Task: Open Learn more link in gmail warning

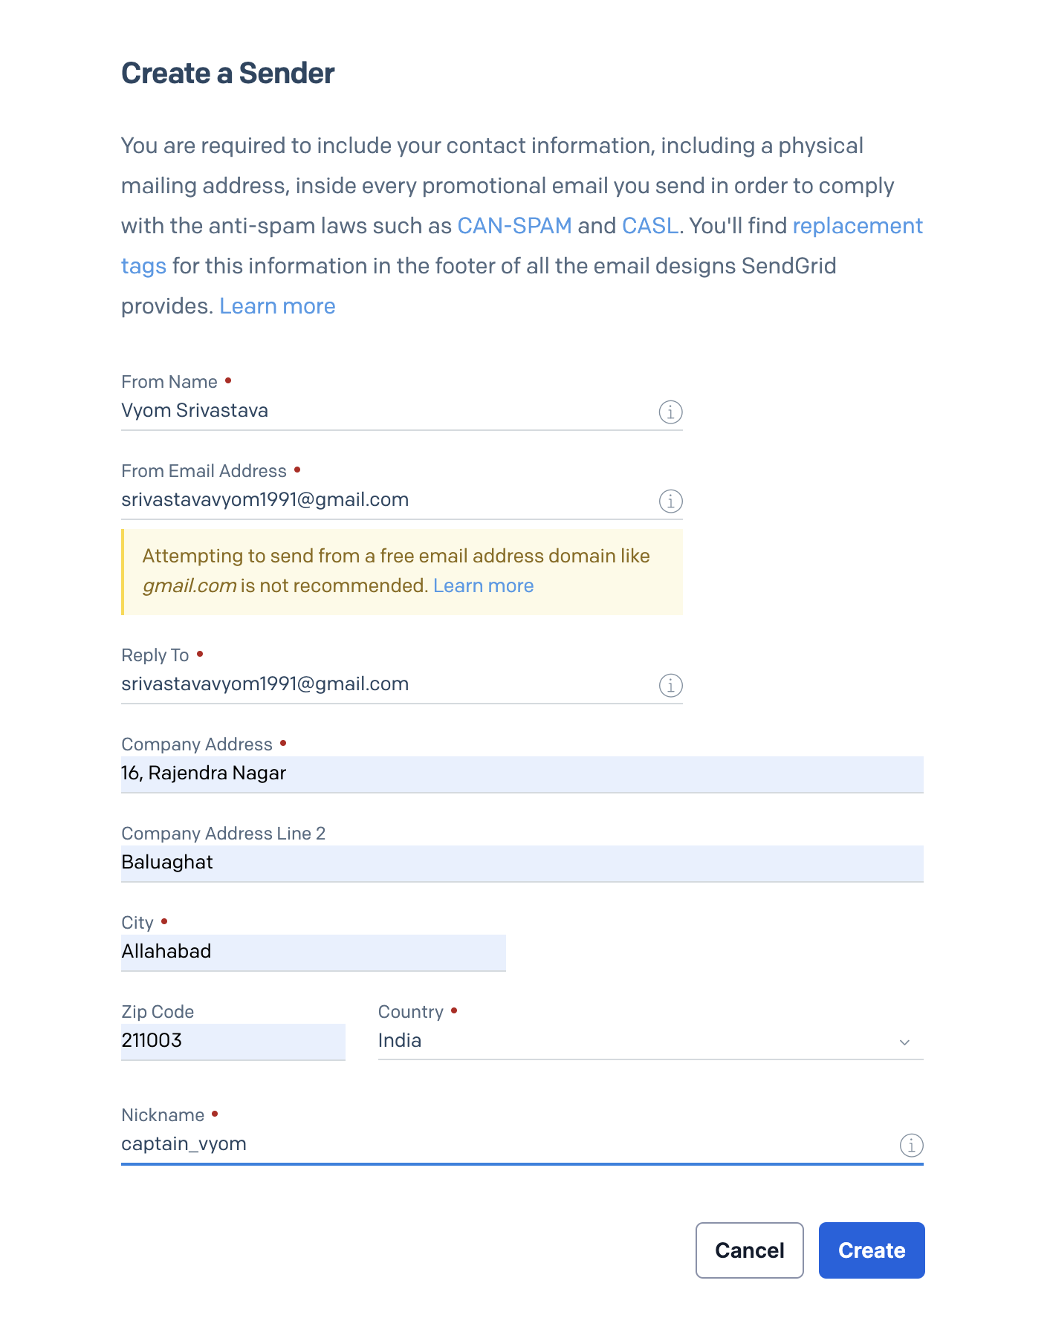Action: (x=483, y=585)
